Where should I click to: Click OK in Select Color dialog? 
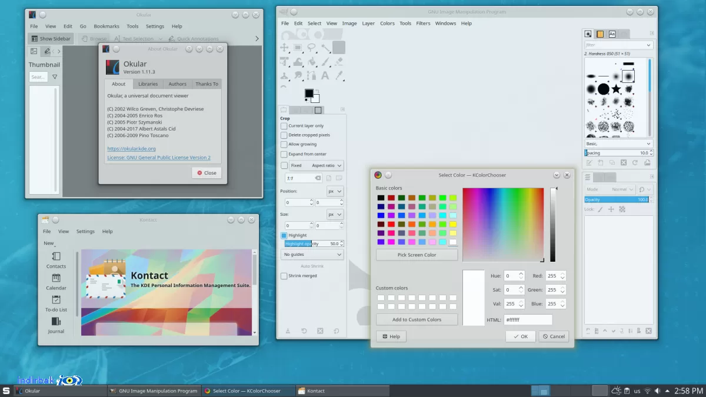pyautogui.click(x=521, y=336)
